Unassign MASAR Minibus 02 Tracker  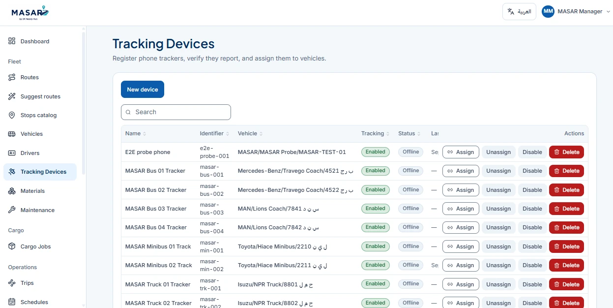498,265
